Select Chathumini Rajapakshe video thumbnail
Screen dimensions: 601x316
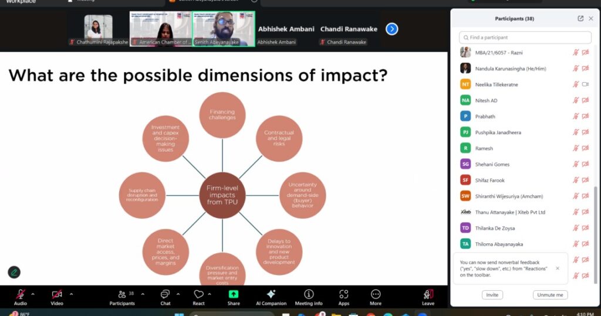tap(98, 30)
